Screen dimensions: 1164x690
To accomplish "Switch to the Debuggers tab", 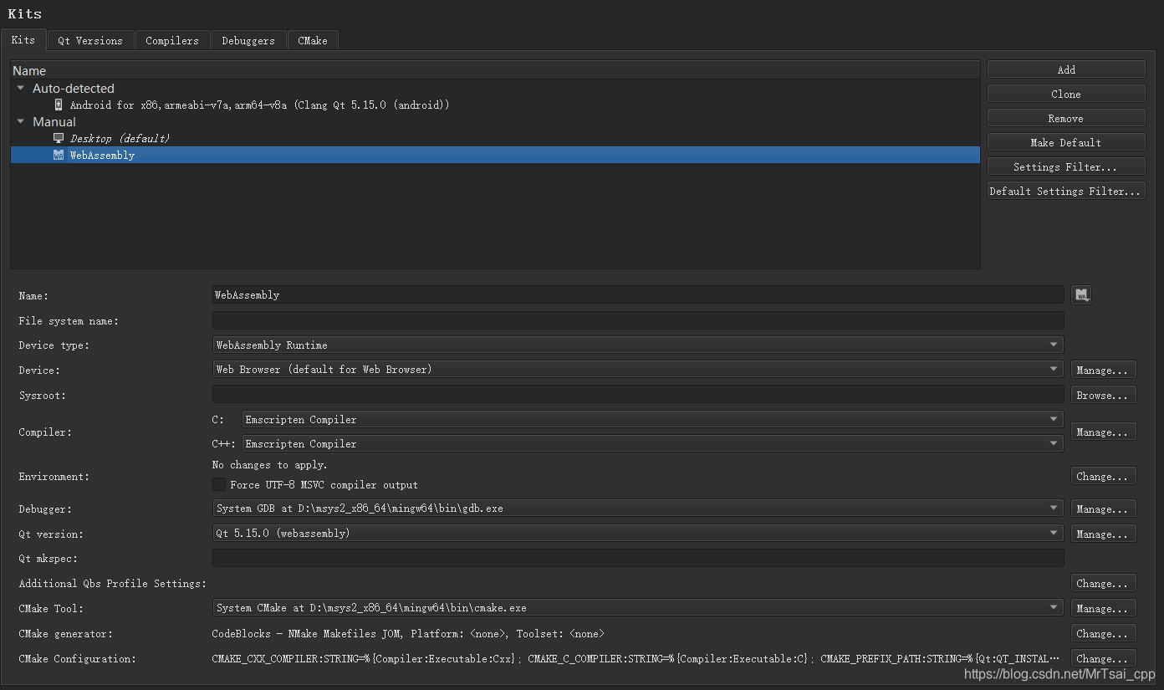I will 248,40.
